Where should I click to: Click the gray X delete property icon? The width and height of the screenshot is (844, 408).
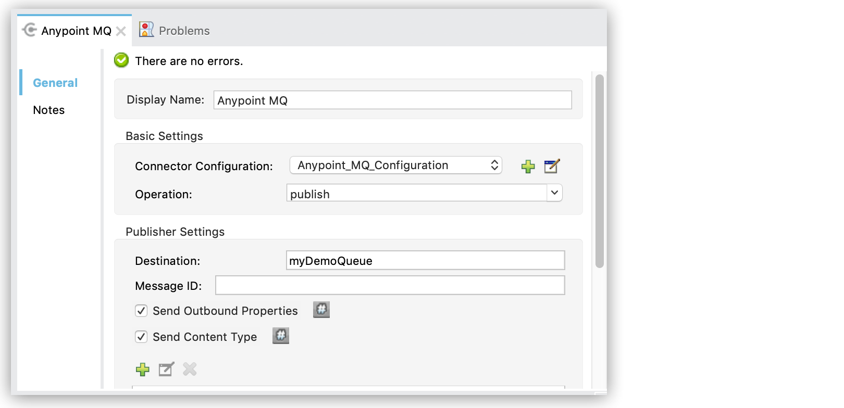190,369
